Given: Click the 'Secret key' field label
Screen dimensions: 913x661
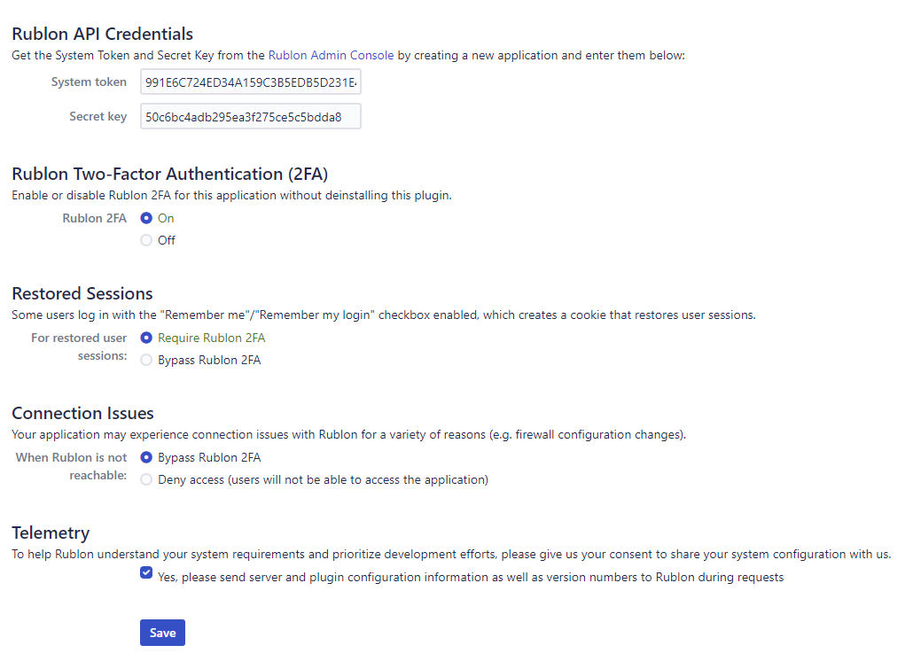Looking at the screenshot, I should [x=98, y=116].
